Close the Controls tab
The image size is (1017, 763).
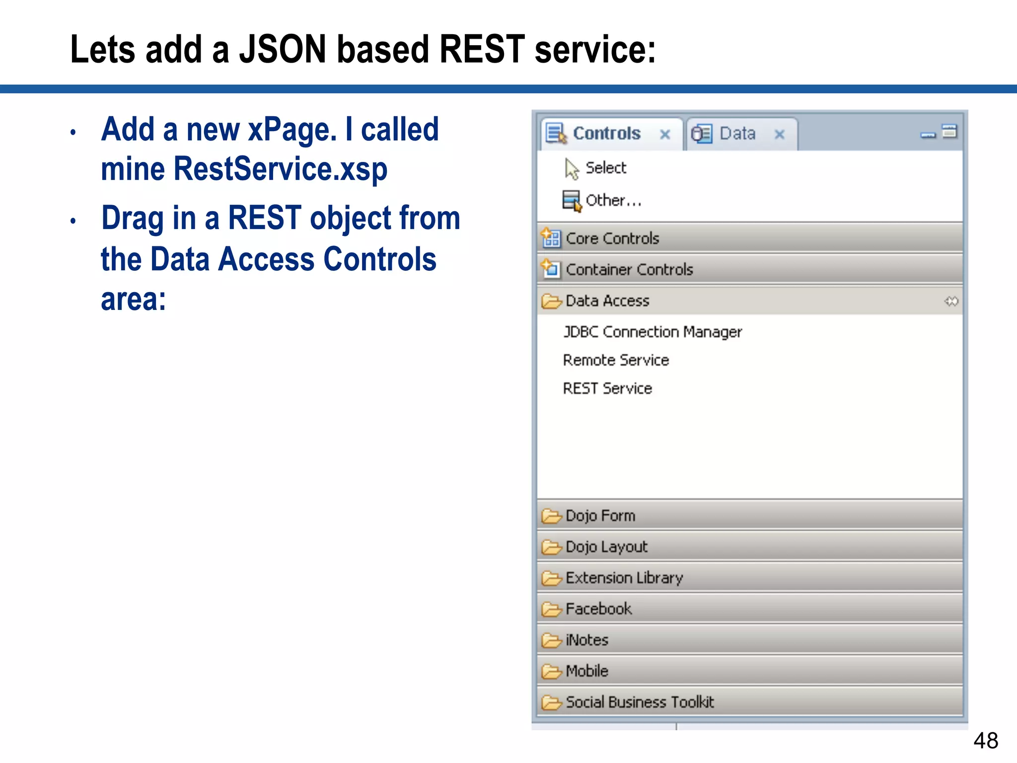point(665,134)
